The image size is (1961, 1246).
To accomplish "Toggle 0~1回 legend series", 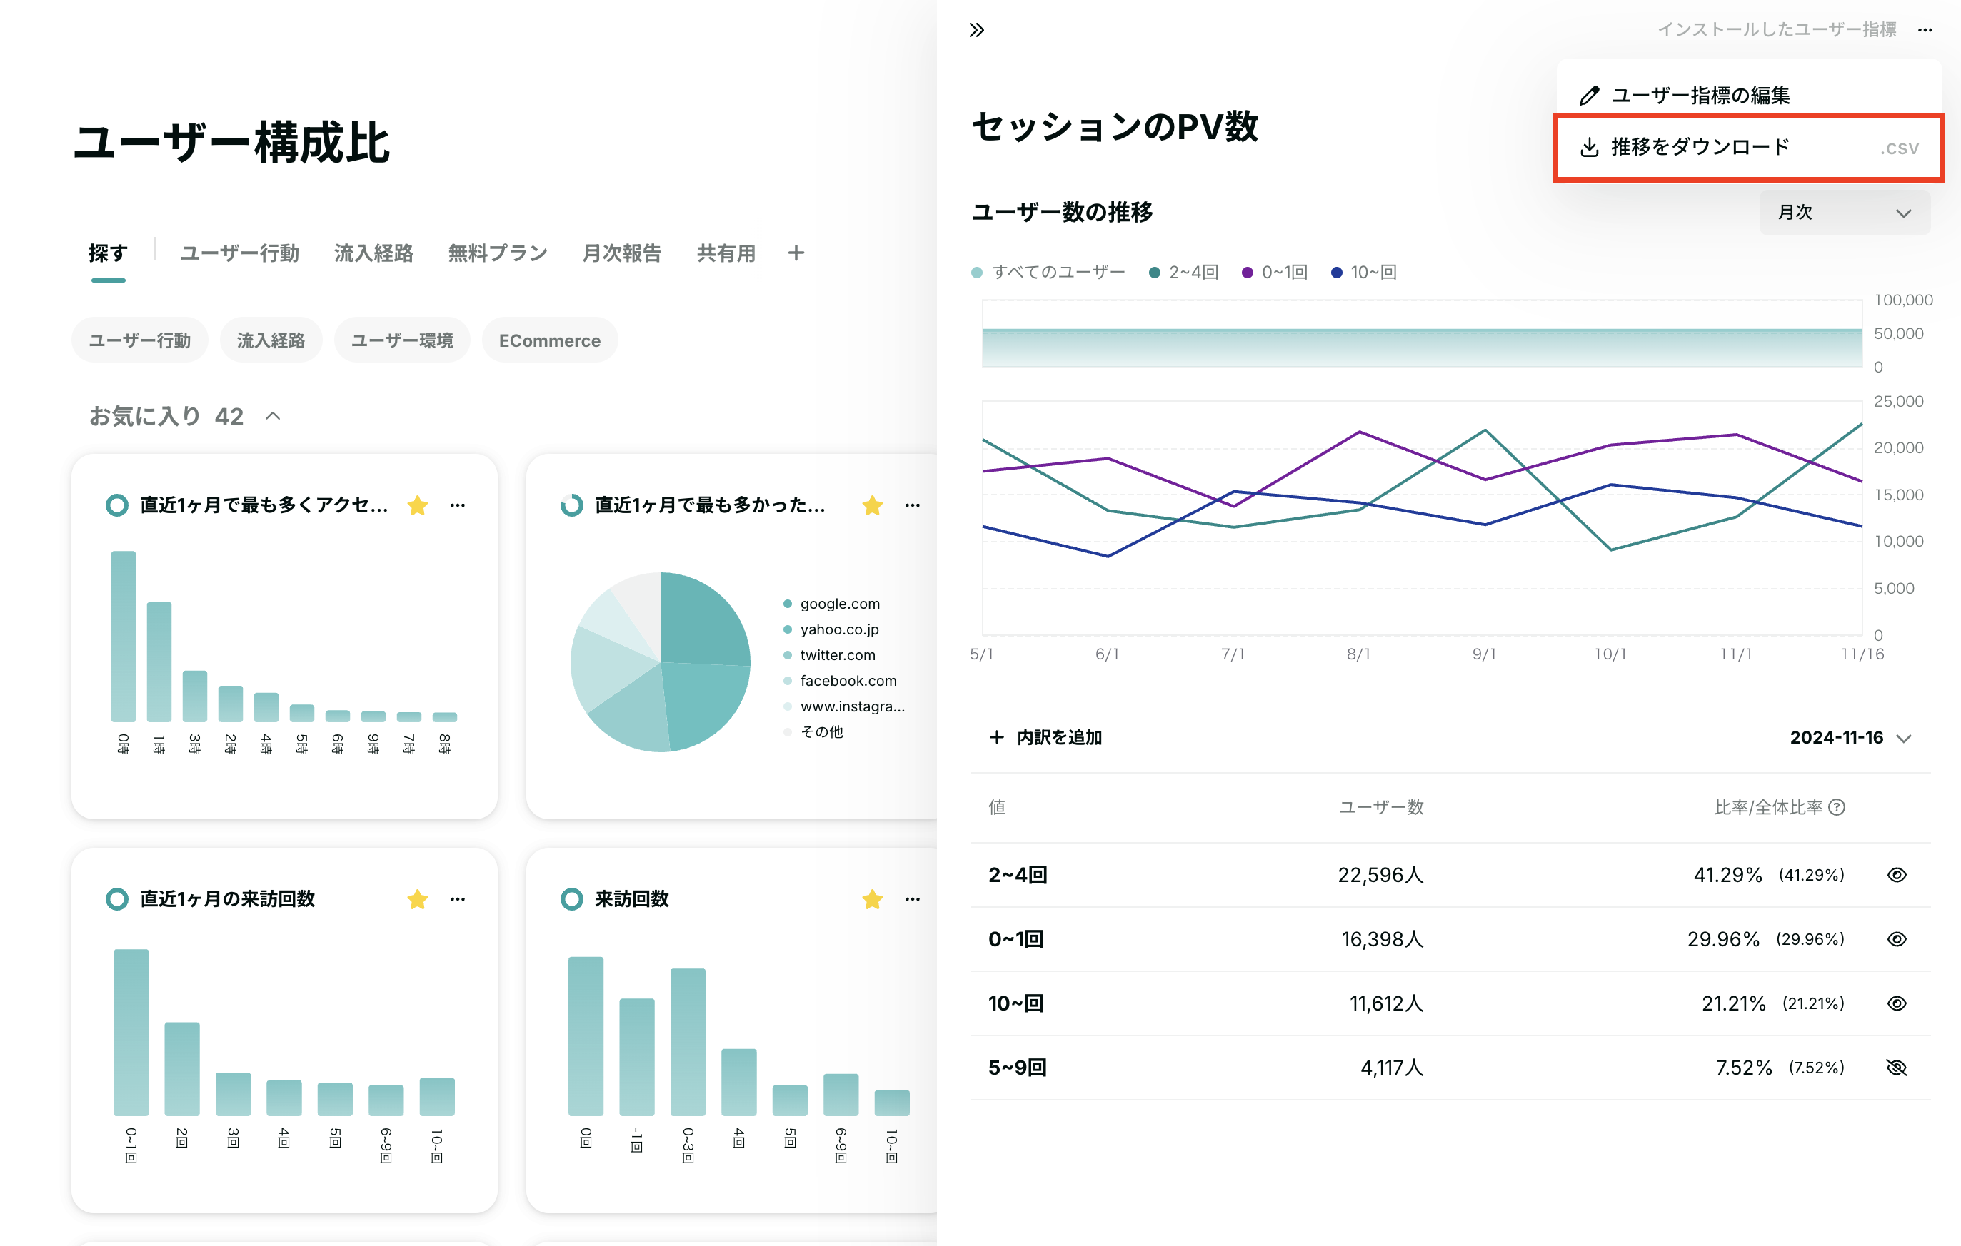I will click(x=1275, y=273).
